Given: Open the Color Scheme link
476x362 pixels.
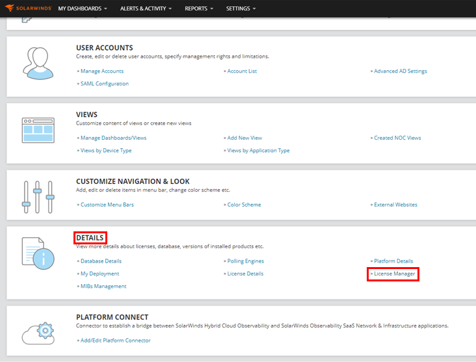Looking at the screenshot, I should tap(244, 205).
